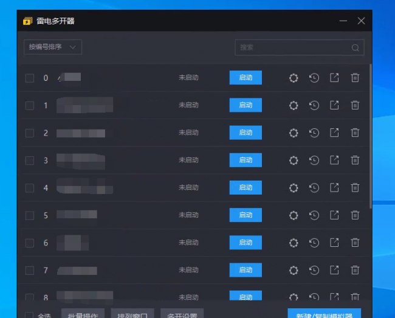Start emulator 7 with 启动 button
The height and width of the screenshot is (318, 395).
tap(246, 270)
